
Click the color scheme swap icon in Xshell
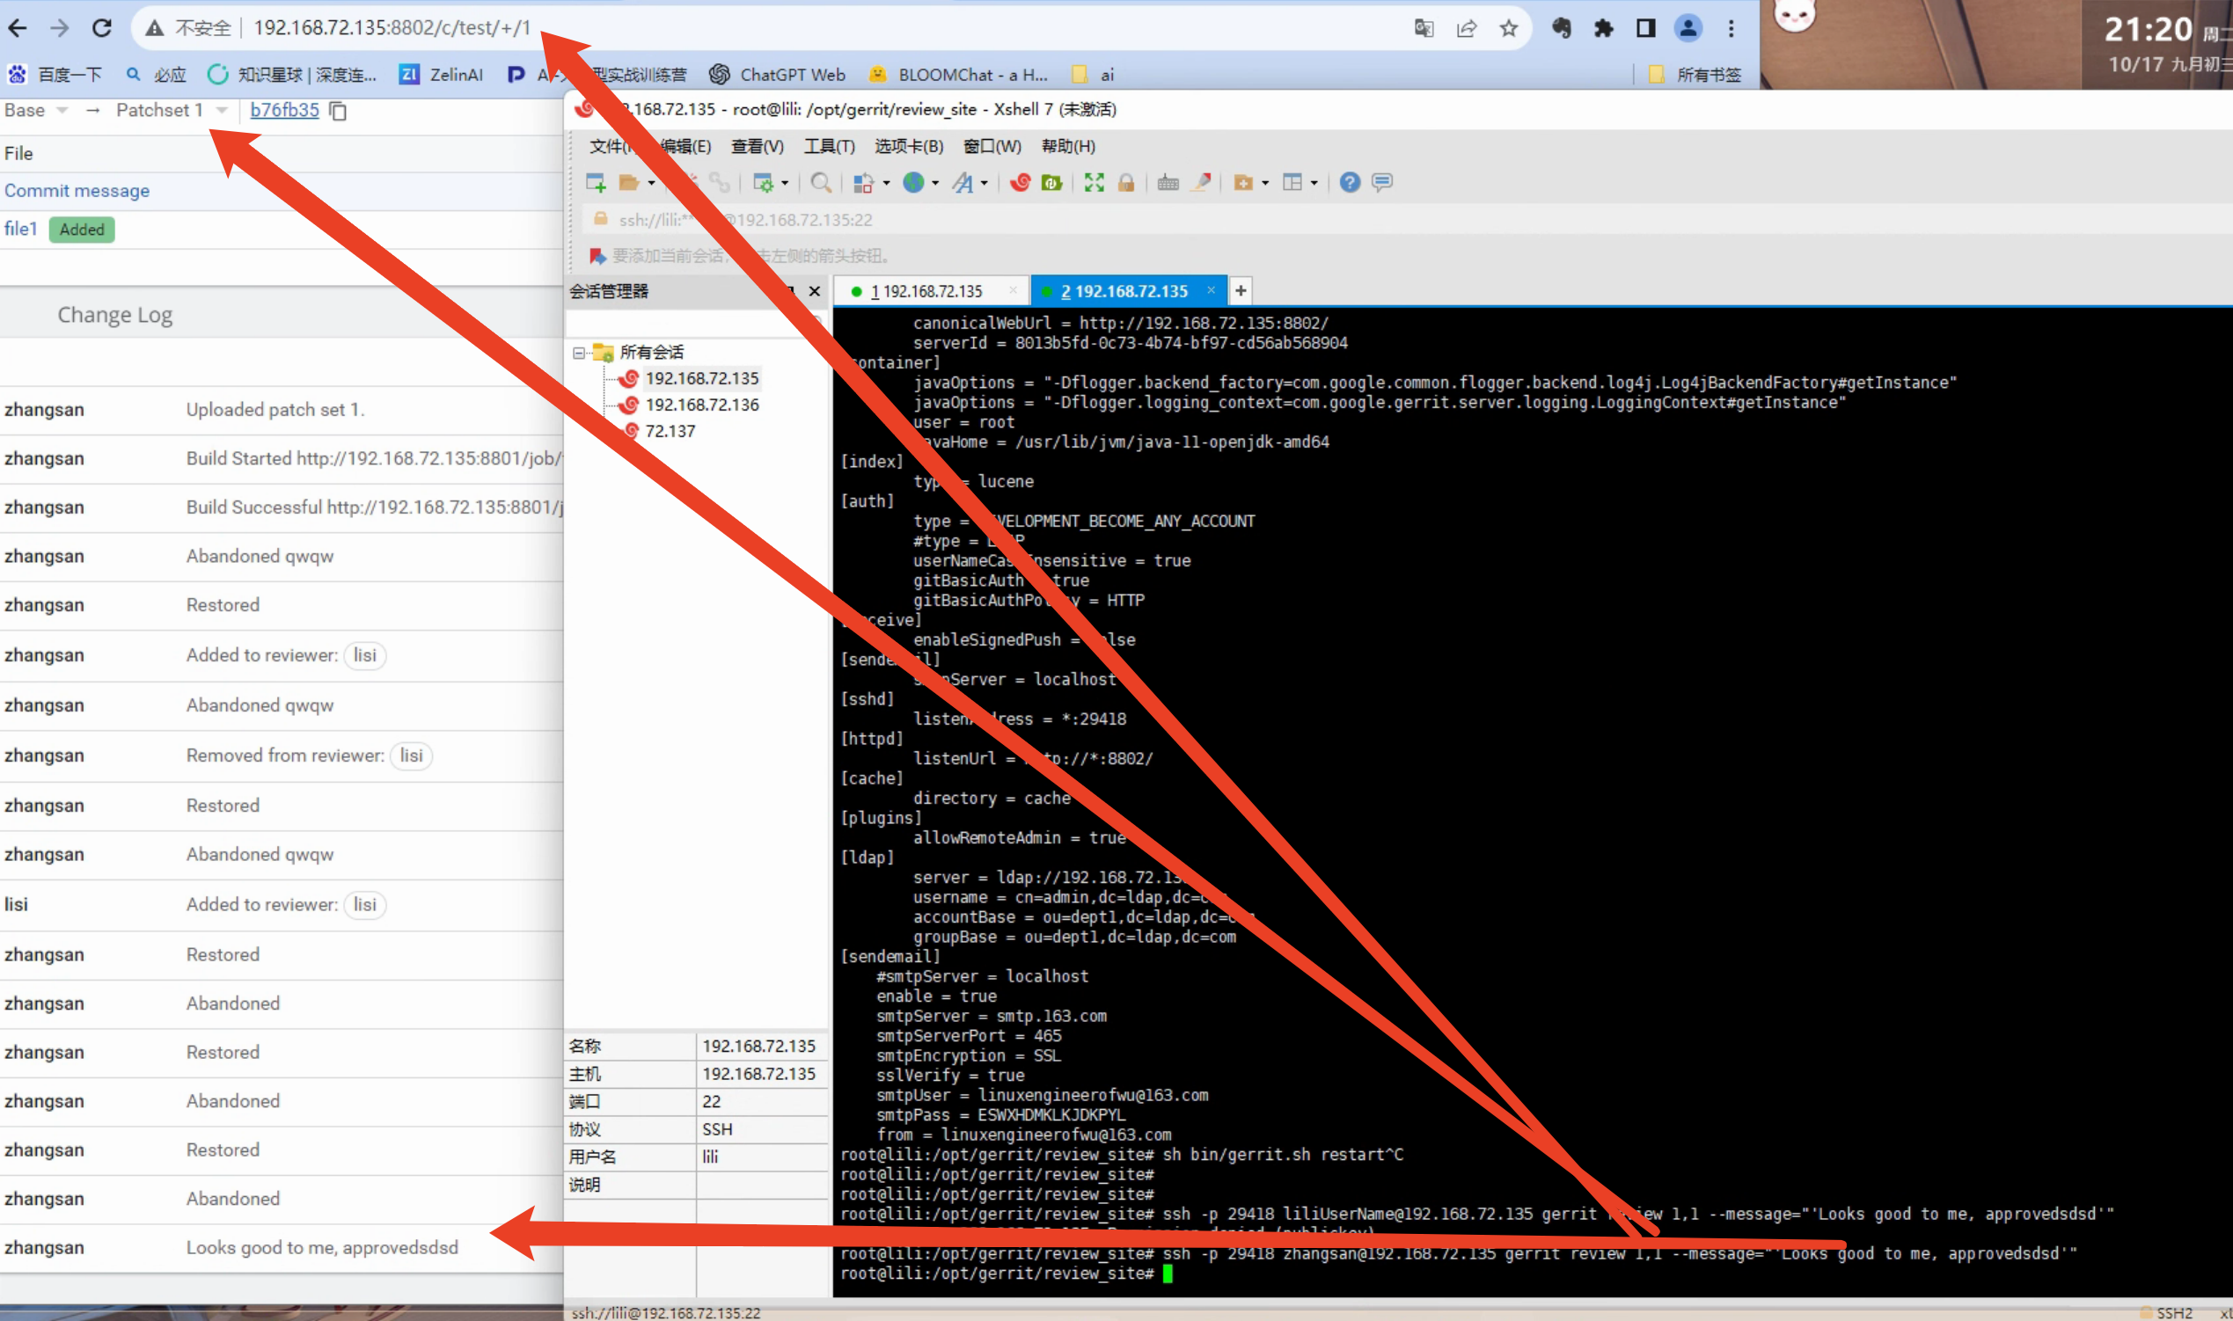pyautogui.click(x=863, y=182)
